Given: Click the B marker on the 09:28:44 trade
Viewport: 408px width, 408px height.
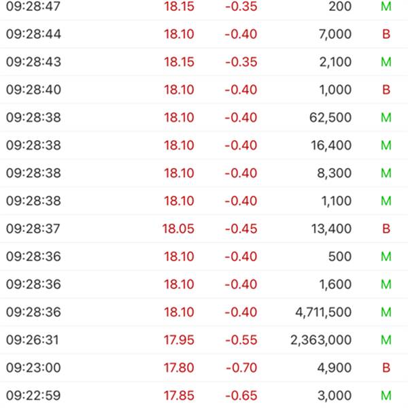Looking at the screenshot, I should 386,34.
